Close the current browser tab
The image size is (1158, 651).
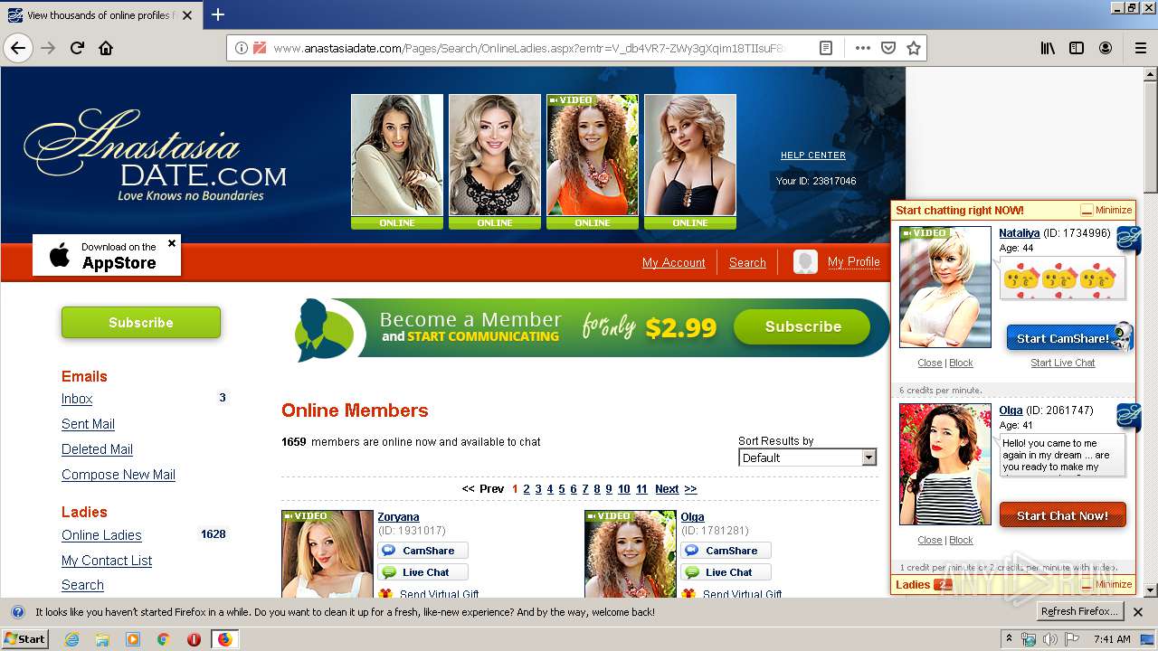[x=187, y=15]
